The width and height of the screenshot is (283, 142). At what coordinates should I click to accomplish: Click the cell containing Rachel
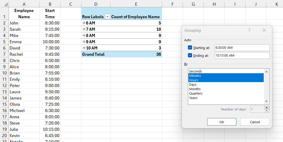click(24, 54)
